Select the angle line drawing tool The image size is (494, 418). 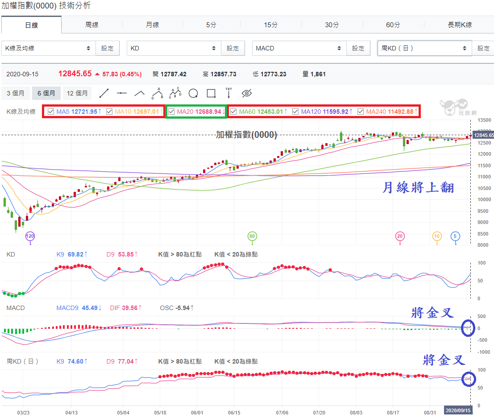click(x=139, y=93)
